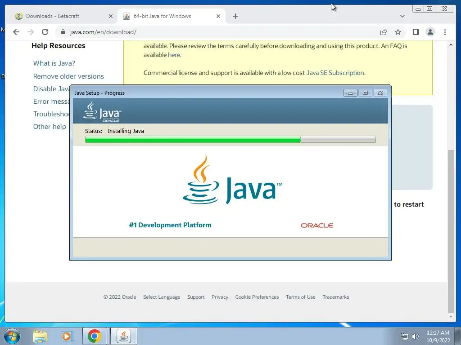Open a new tab with plus button
This screenshot has height=345, width=461.
[235, 16]
